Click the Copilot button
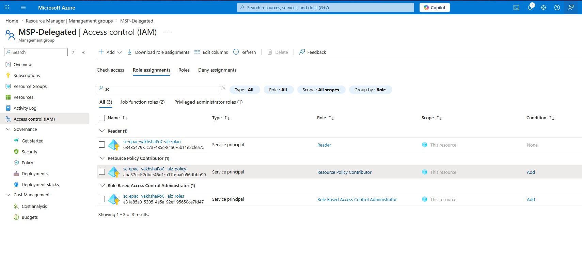582x258 pixels. tap(435, 7)
